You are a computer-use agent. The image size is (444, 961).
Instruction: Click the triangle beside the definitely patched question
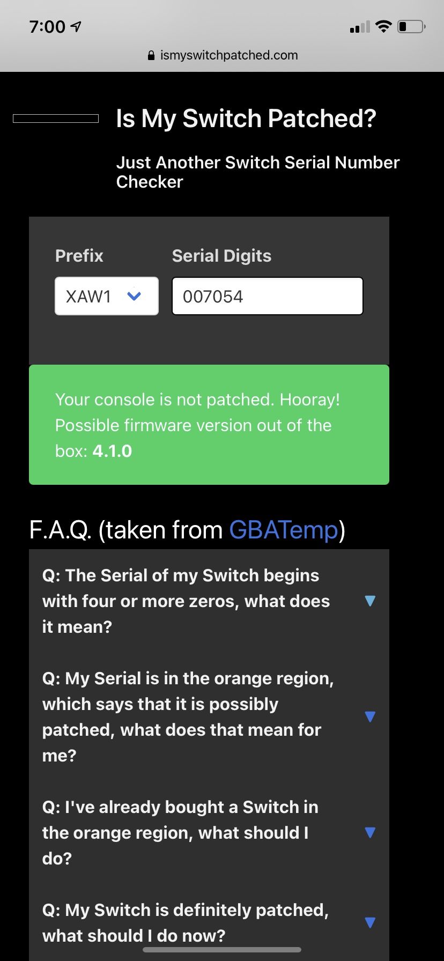(370, 922)
